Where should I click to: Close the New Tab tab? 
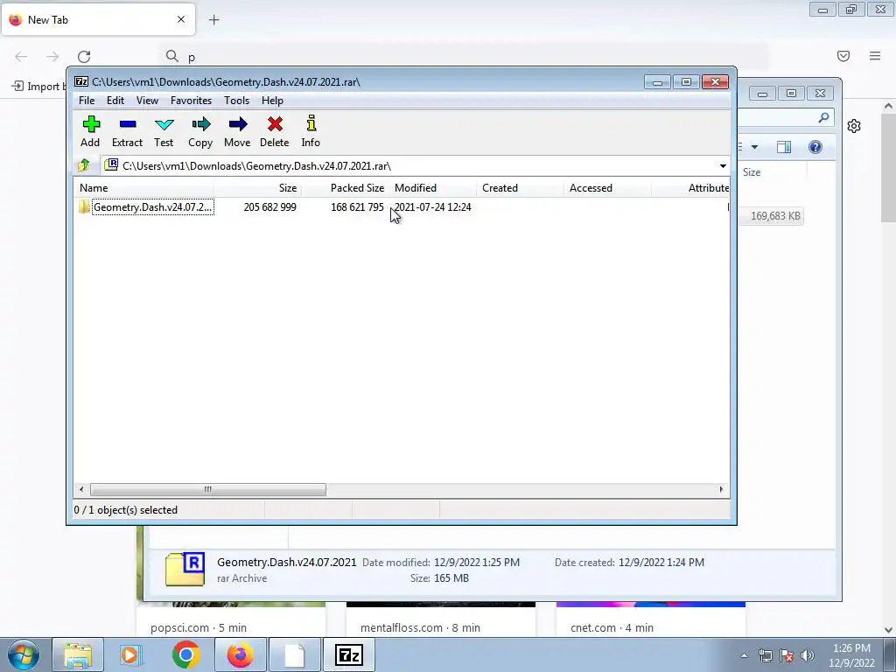coord(181,19)
